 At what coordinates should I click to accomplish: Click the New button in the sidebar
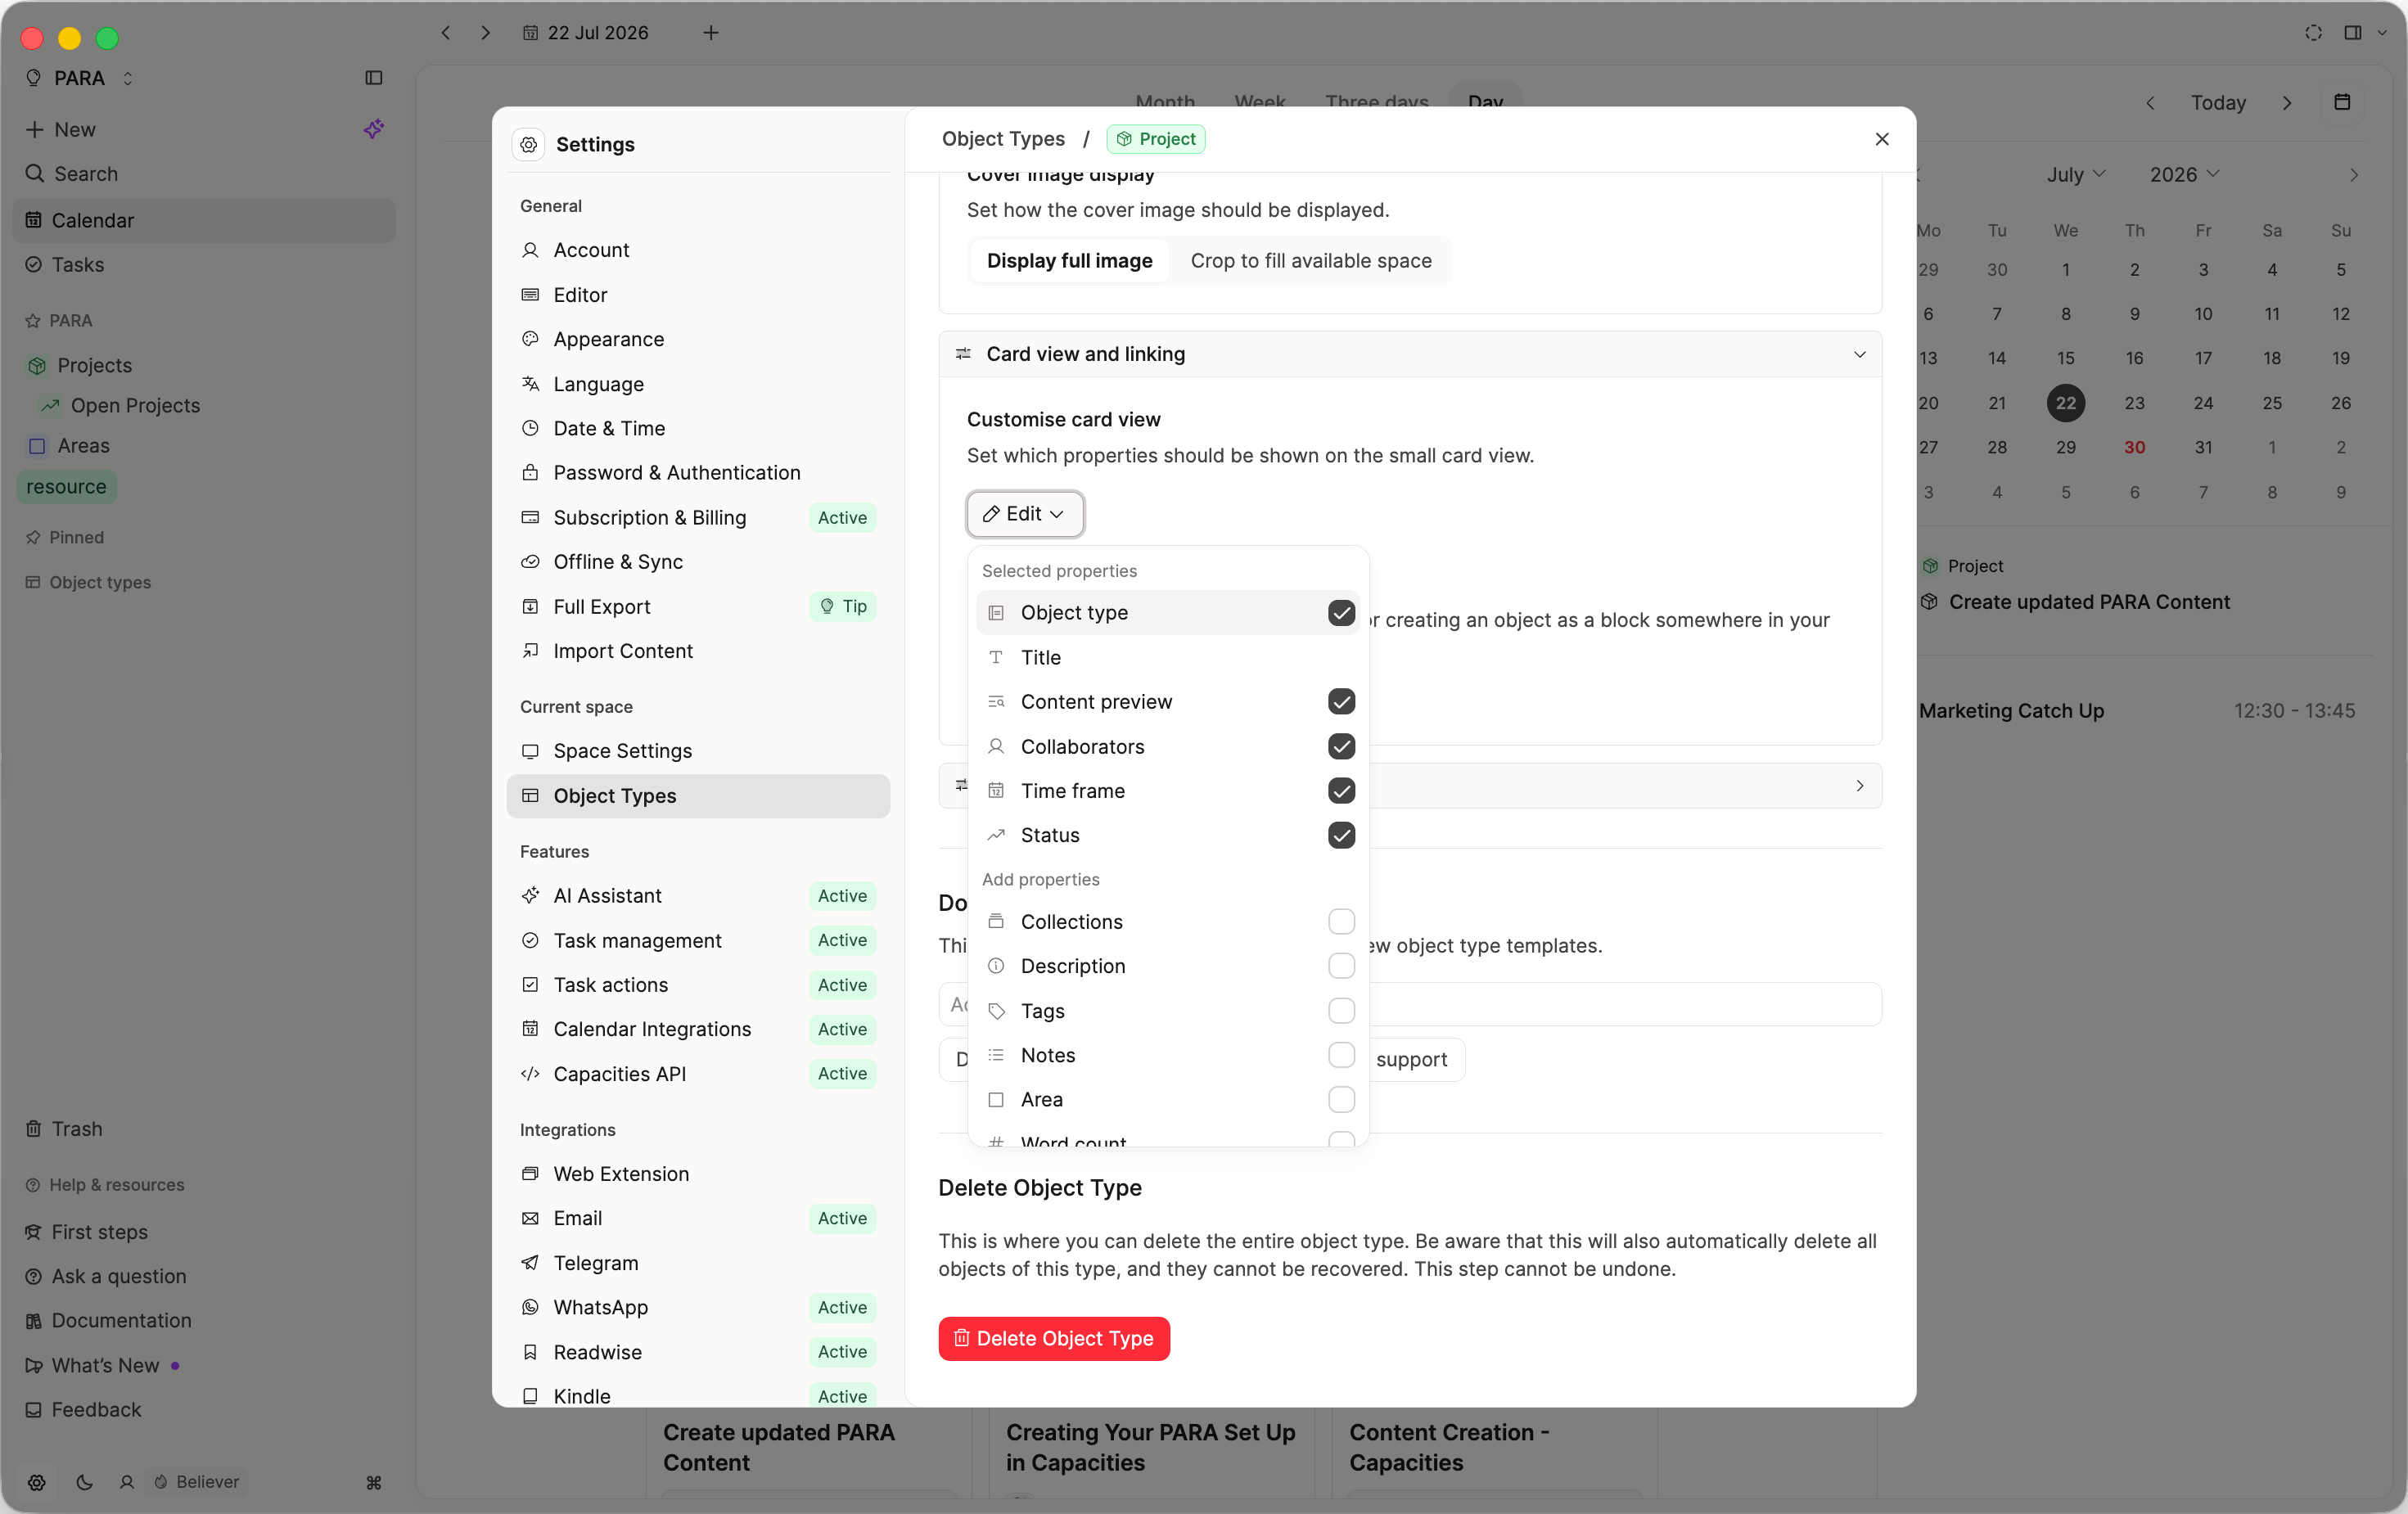60,129
